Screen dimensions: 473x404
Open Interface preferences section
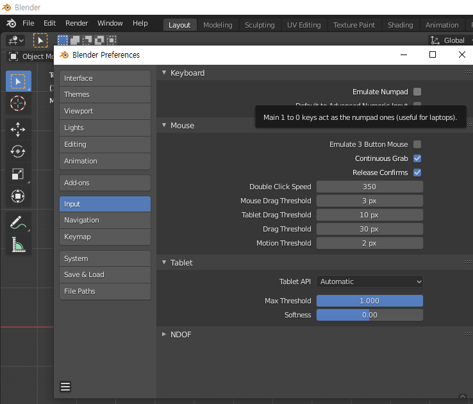(105, 78)
